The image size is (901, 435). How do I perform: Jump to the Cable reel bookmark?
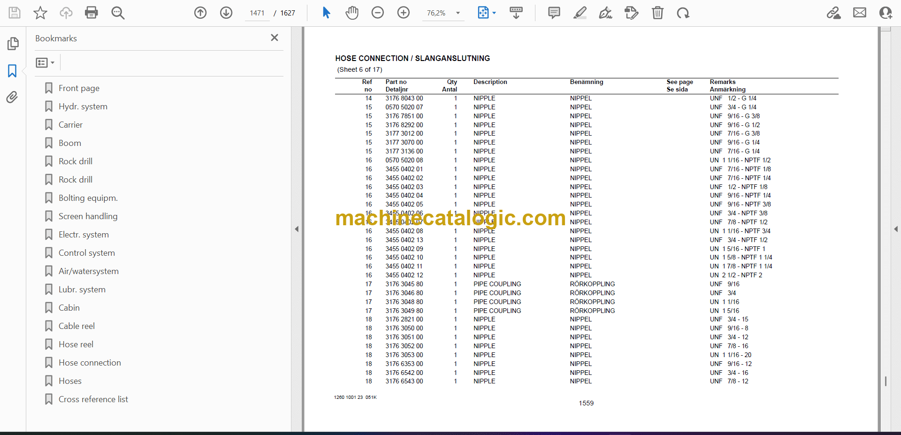[76, 326]
